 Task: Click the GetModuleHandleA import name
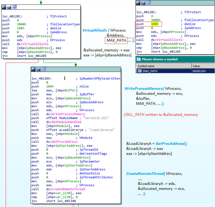67,122
